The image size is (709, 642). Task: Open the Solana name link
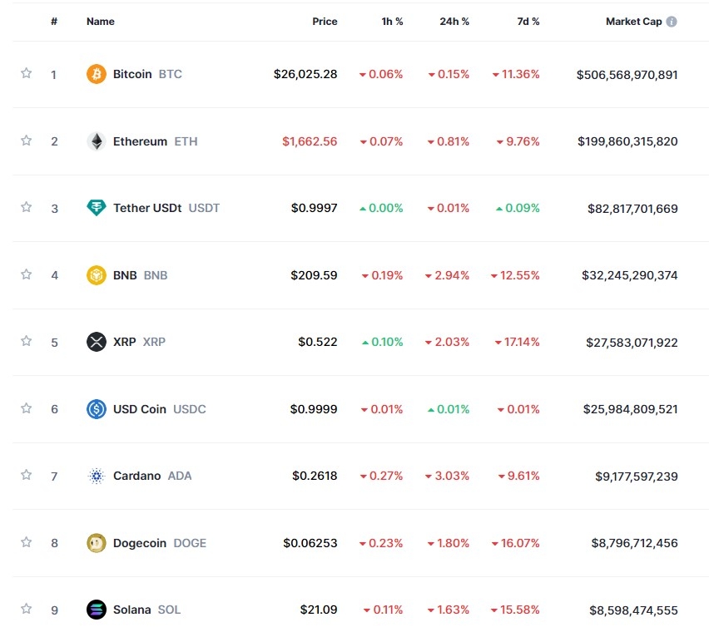pyautogui.click(x=132, y=610)
